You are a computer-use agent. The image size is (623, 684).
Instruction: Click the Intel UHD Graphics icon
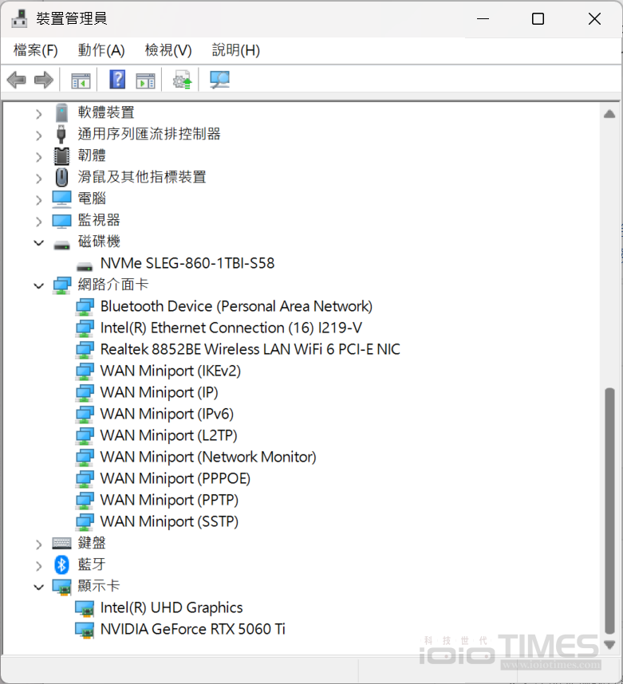[x=85, y=608]
